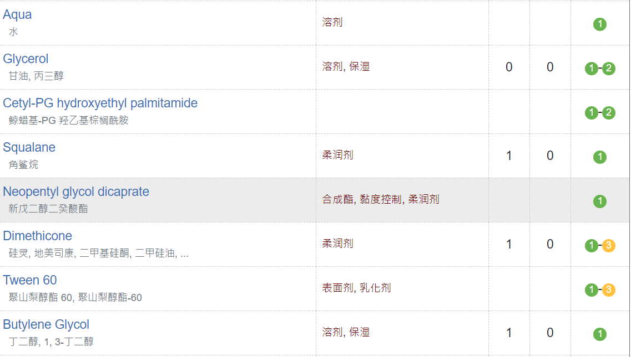Click Squalane's acne score value 1
This screenshot has height=357, width=631.
coord(509,156)
